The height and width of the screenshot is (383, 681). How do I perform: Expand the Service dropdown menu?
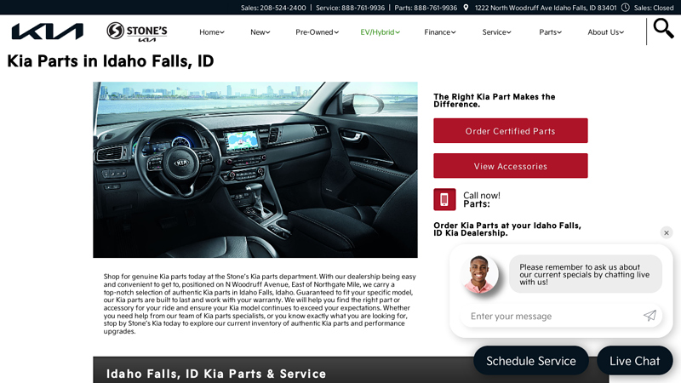496,32
